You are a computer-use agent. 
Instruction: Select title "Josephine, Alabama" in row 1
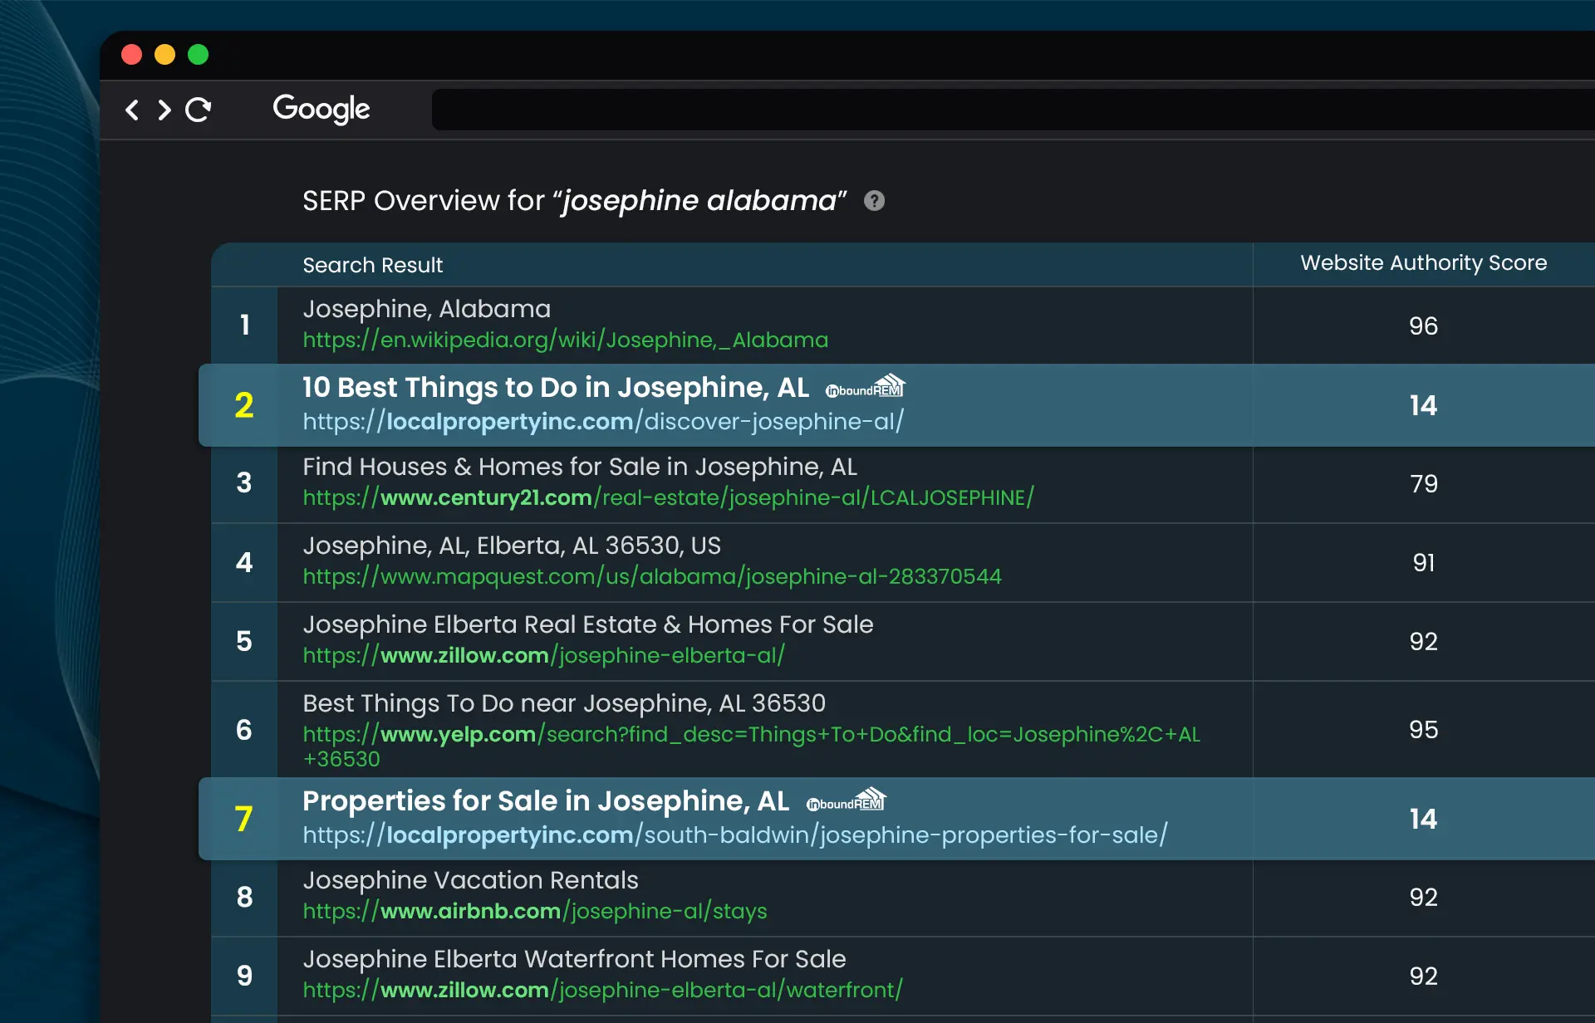point(427,309)
